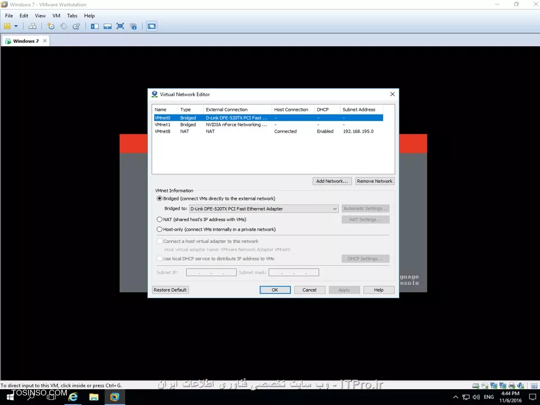
Task: Click the message log icon in status bar
Action: click(x=534, y=386)
